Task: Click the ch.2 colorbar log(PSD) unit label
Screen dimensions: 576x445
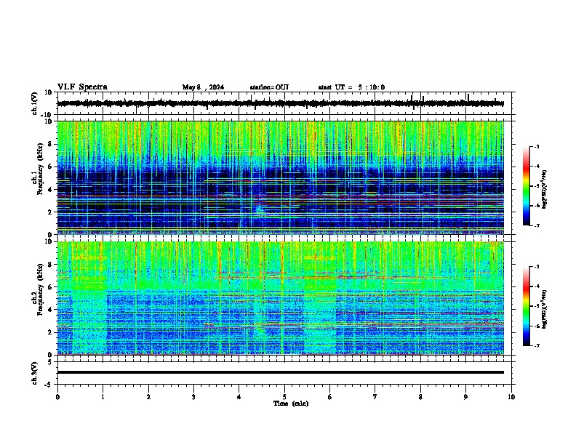Action: pyautogui.click(x=545, y=309)
